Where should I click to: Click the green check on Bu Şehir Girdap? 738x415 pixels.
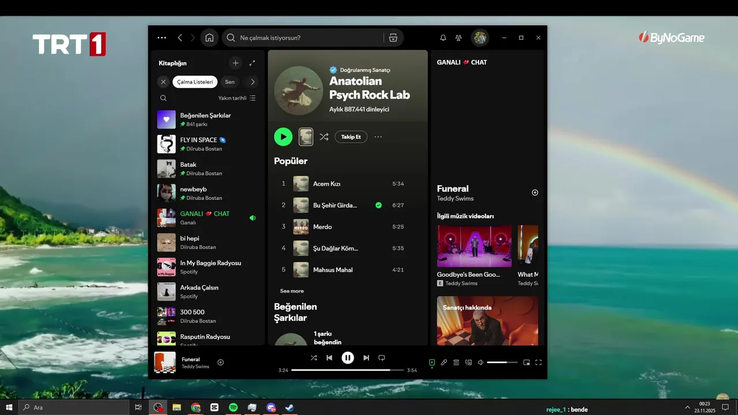pos(379,205)
